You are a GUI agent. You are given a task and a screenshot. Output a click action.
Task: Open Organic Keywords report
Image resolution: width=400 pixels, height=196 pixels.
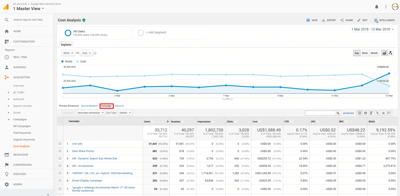(x=24, y=140)
